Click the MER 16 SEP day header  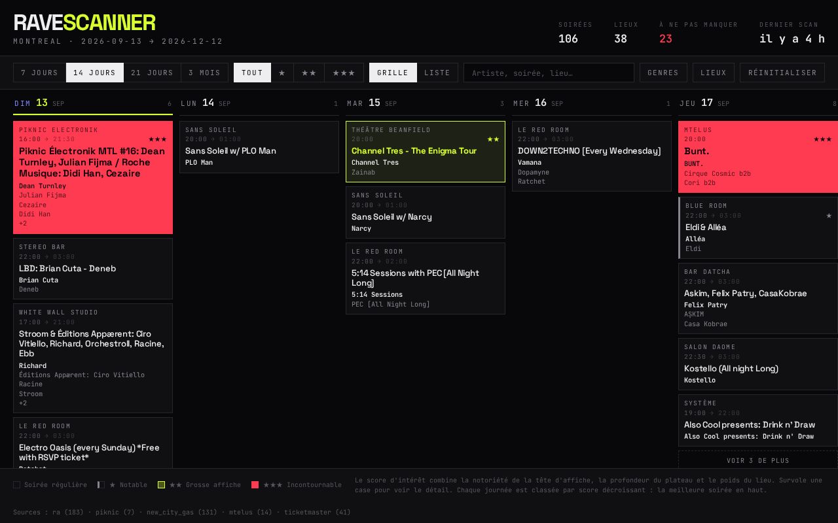point(592,103)
